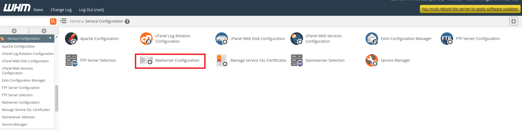This screenshot has height=130, width=522.
Task: Collapse the Service Configuration sidebar section
Action: click(50, 38)
